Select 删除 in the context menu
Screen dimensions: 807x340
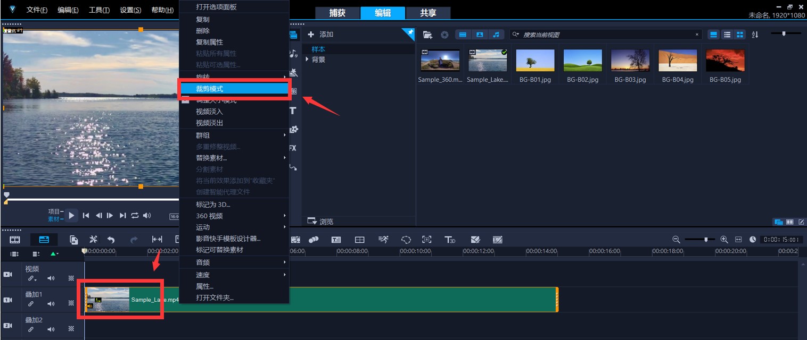234,31
